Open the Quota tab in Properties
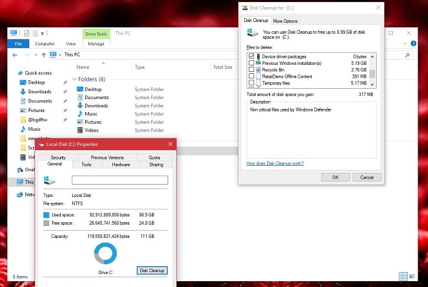This screenshot has width=428, height=287. point(154,157)
